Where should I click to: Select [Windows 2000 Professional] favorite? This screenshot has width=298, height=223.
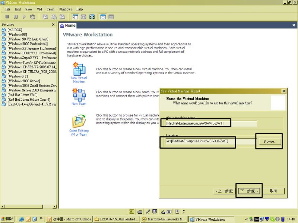coord(27,44)
